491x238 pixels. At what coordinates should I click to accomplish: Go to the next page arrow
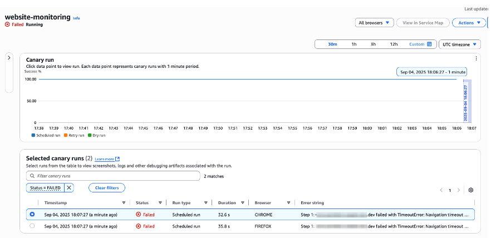point(459,190)
